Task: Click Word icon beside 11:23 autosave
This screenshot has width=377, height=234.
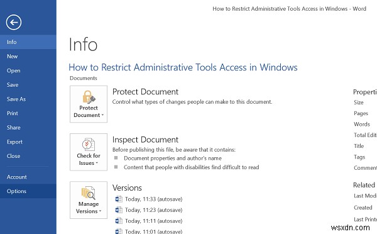Action: 119,210
